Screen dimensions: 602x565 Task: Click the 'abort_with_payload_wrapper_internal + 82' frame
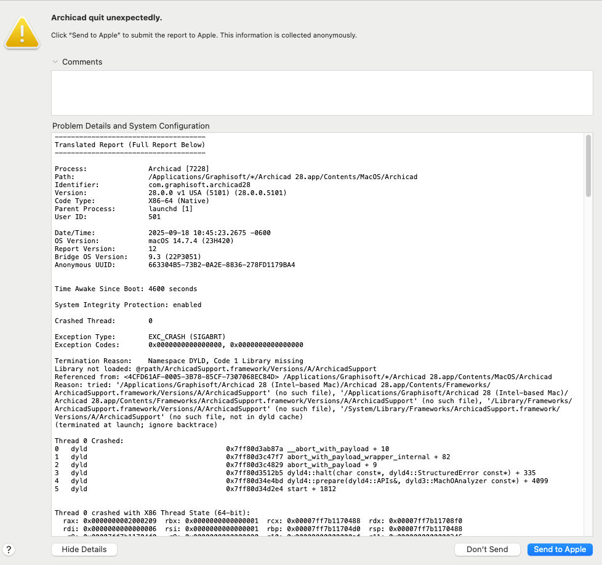pos(369,457)
